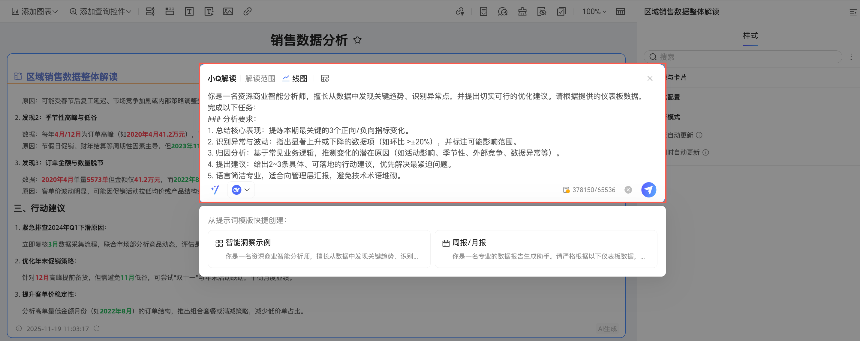Open the 添加图表 dropdown

35,12
